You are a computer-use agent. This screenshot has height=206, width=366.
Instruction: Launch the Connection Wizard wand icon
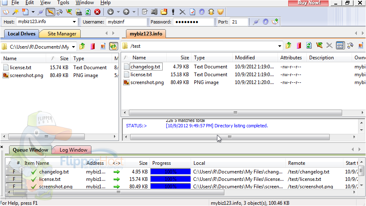coord(16,12)
